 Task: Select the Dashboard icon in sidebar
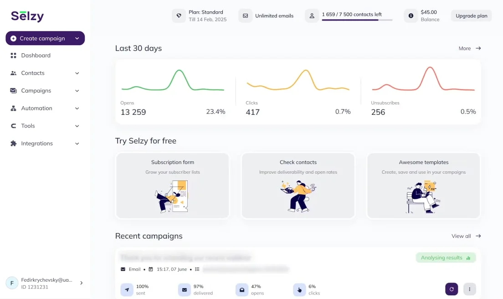[13, 55]
